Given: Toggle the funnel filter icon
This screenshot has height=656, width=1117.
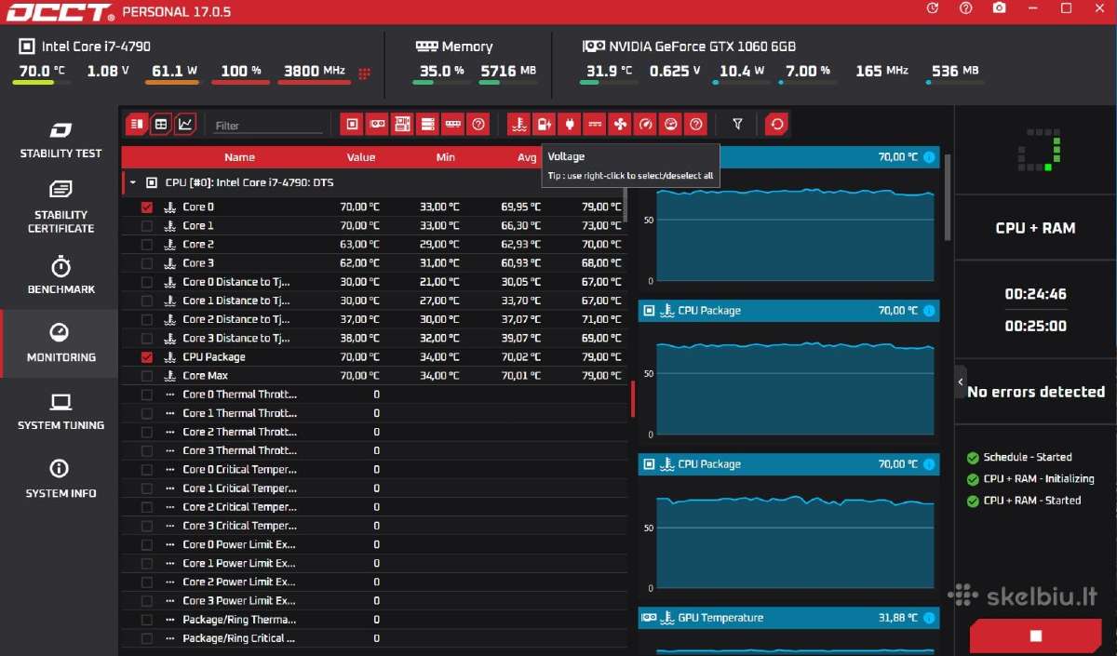Looking at the screenshot, I should (737, 124).
